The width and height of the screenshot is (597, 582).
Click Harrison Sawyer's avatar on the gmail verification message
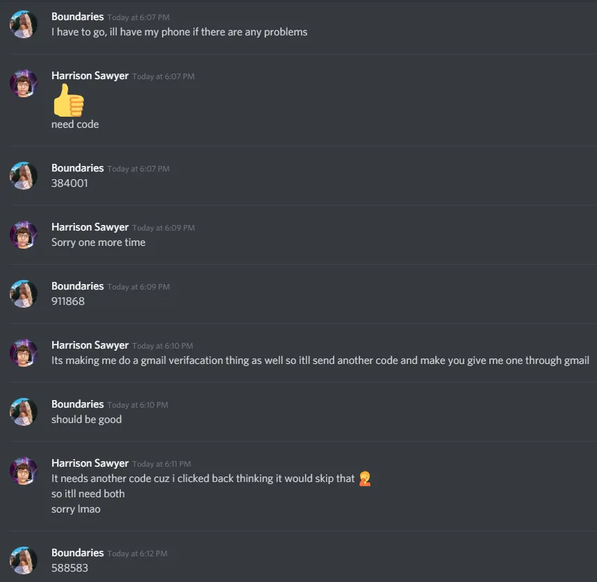pos(24,353)
